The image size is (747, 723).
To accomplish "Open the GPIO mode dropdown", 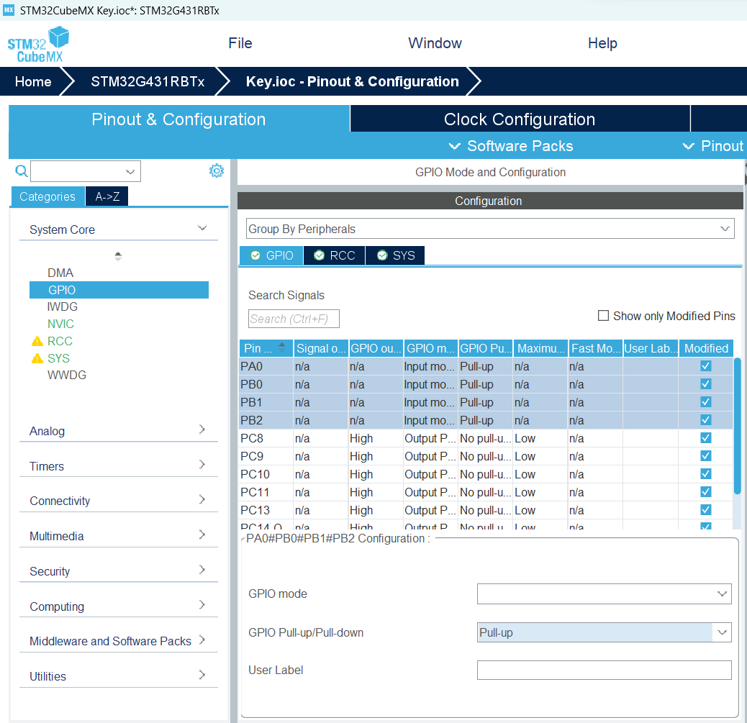I will coord(604,594).
